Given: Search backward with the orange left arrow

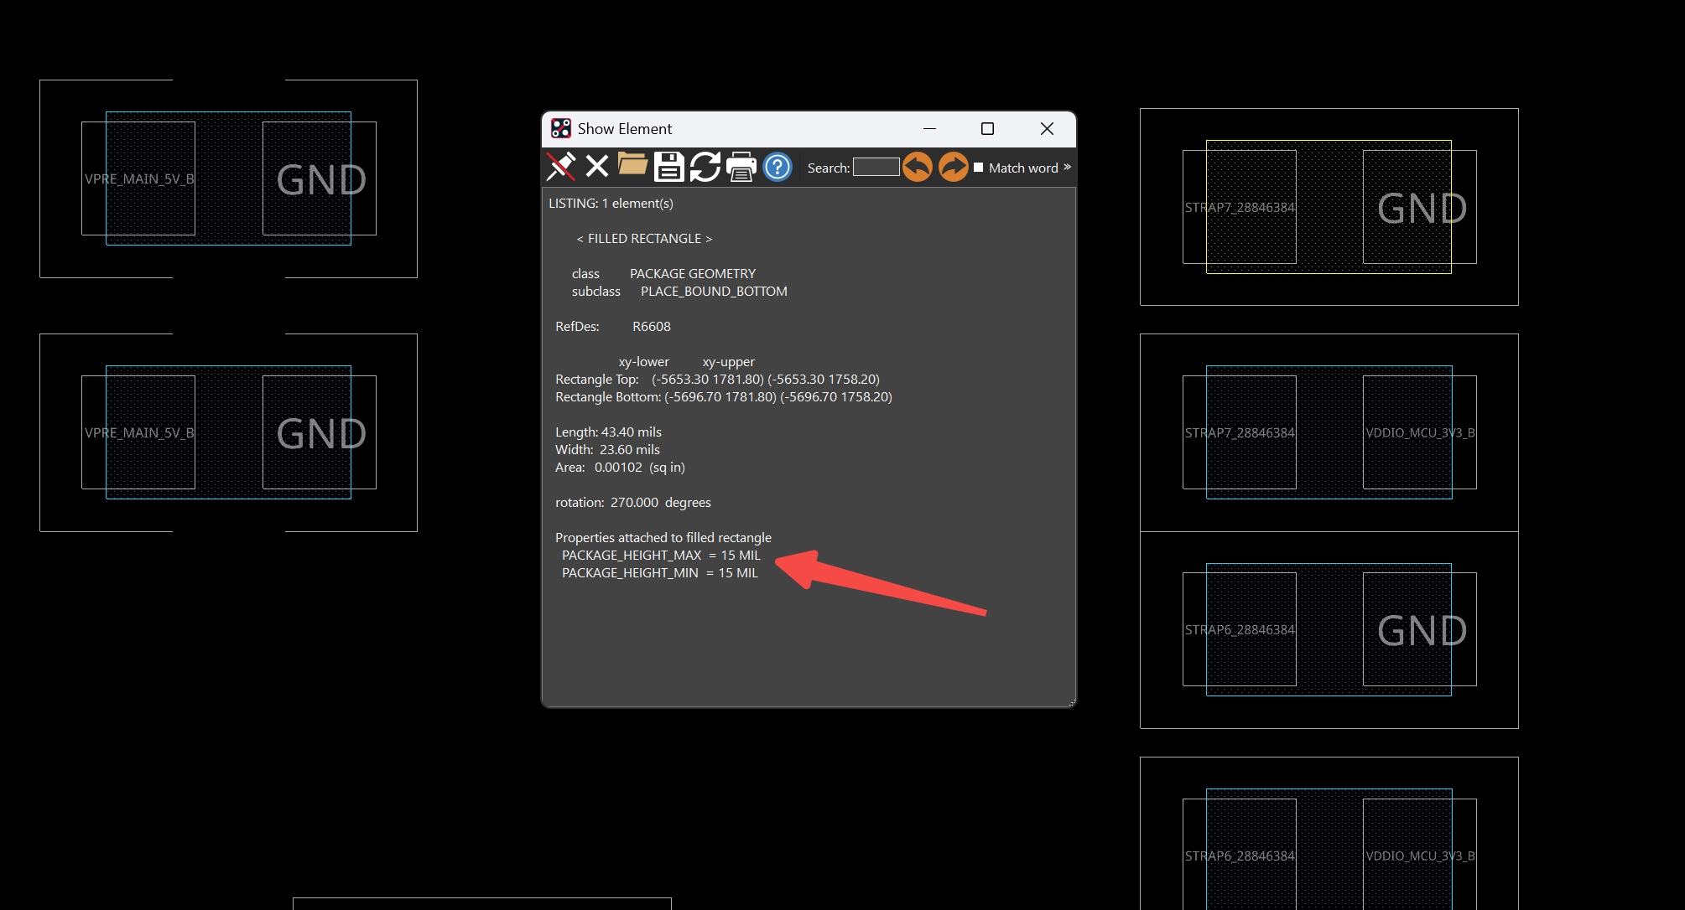Looking at the screenshot, I should 918,167.
